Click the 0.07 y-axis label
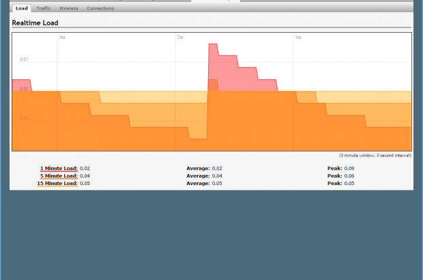 pos(24,60)
